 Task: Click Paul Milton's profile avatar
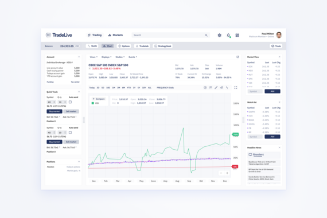click(279, 35)
